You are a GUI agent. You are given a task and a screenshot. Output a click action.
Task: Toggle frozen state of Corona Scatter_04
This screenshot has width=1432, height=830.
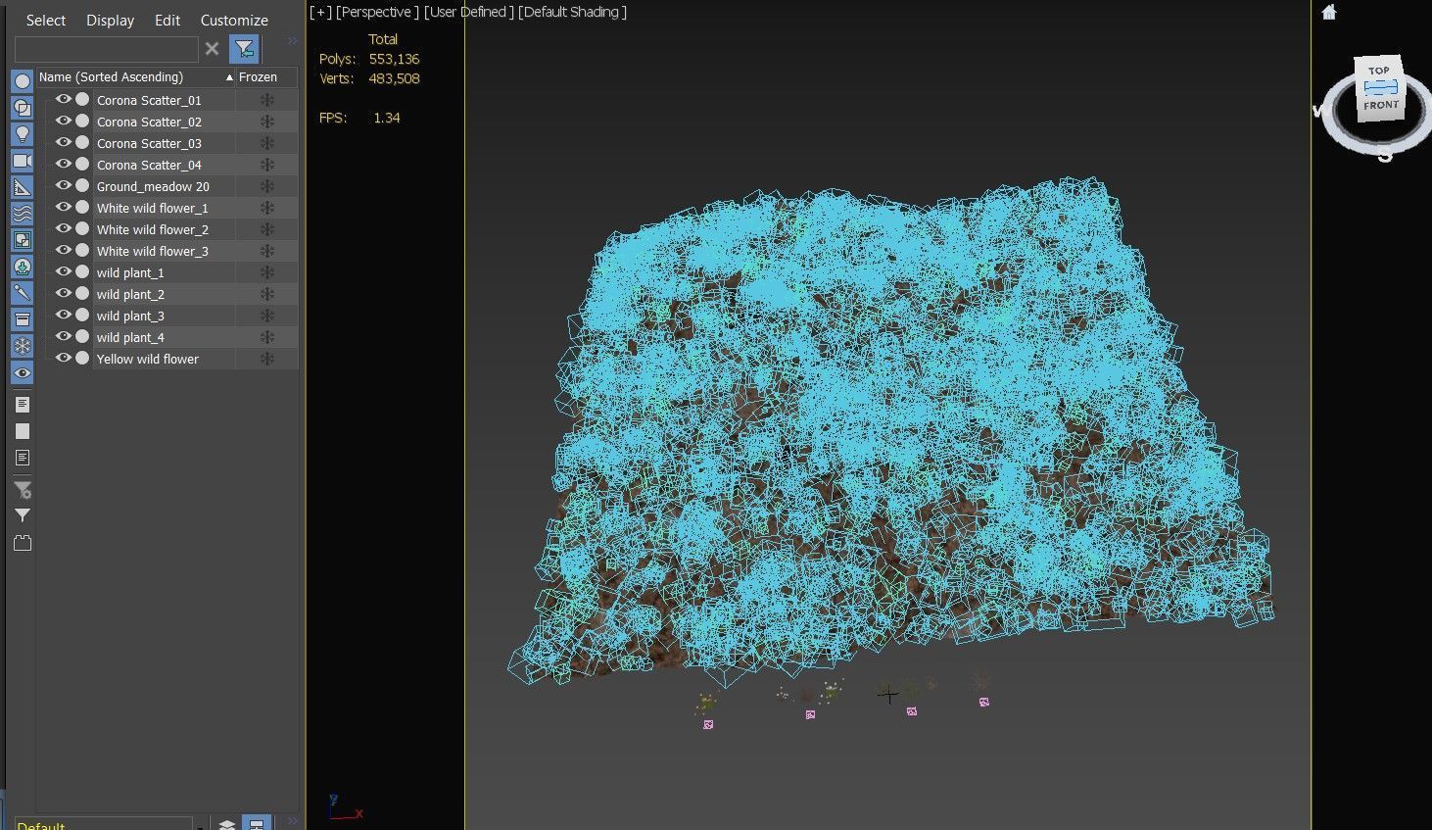[266, 165]
